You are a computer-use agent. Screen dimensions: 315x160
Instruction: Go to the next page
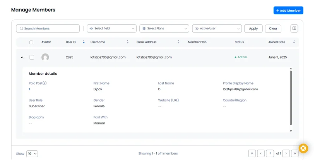click(286, 153)
